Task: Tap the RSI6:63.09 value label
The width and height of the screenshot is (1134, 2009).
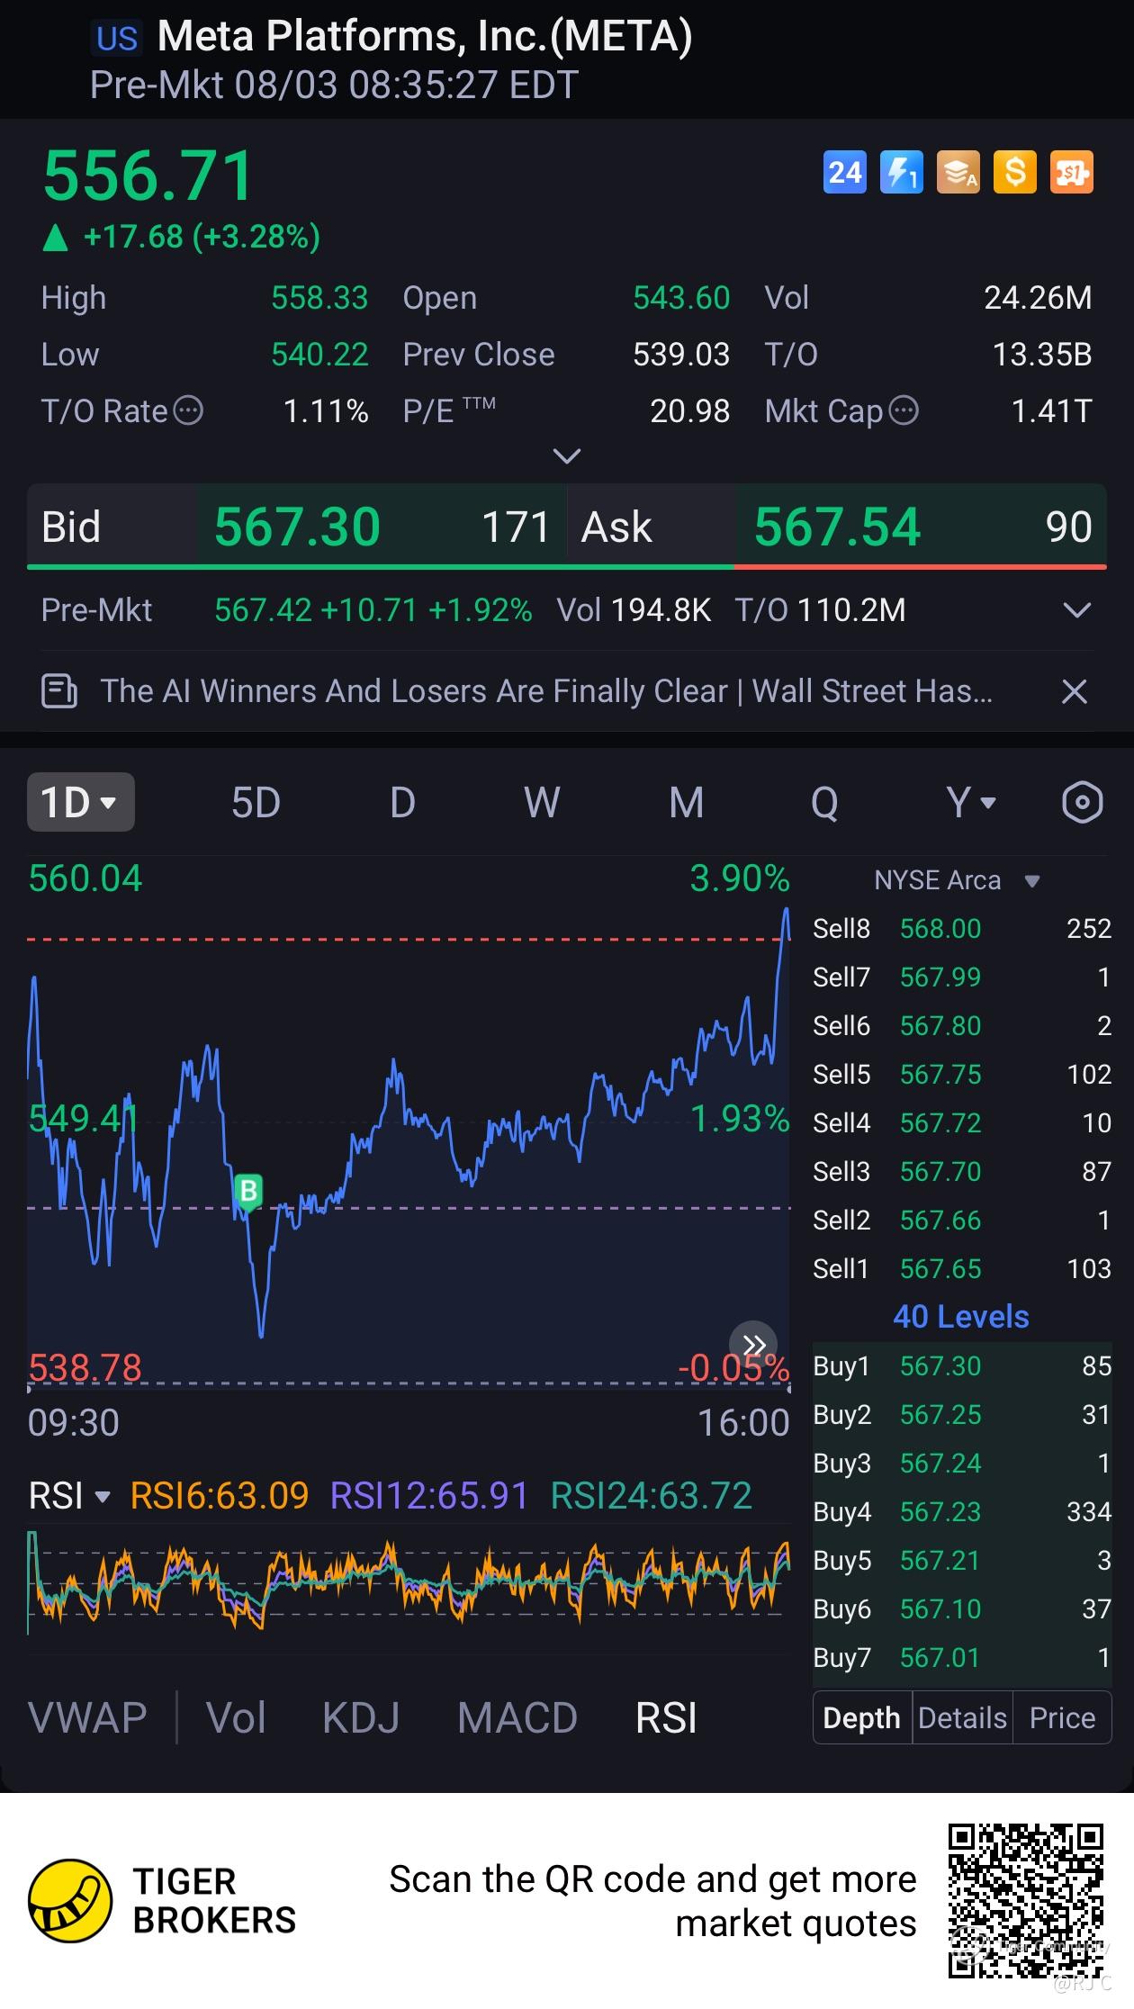Action: (219, 1496)
